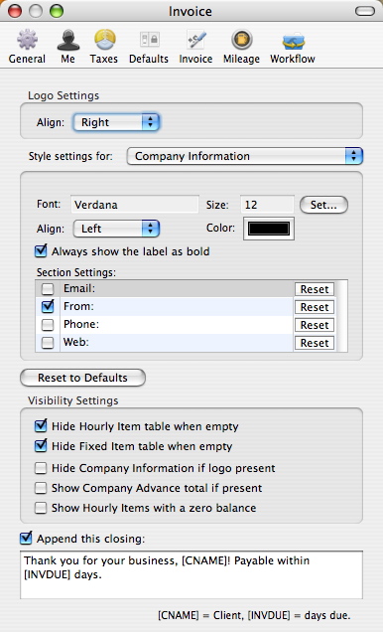This screenshot has width=383, height=632.
Task: Disable the Append this closing checkbox
Action: tap(26, 538)
